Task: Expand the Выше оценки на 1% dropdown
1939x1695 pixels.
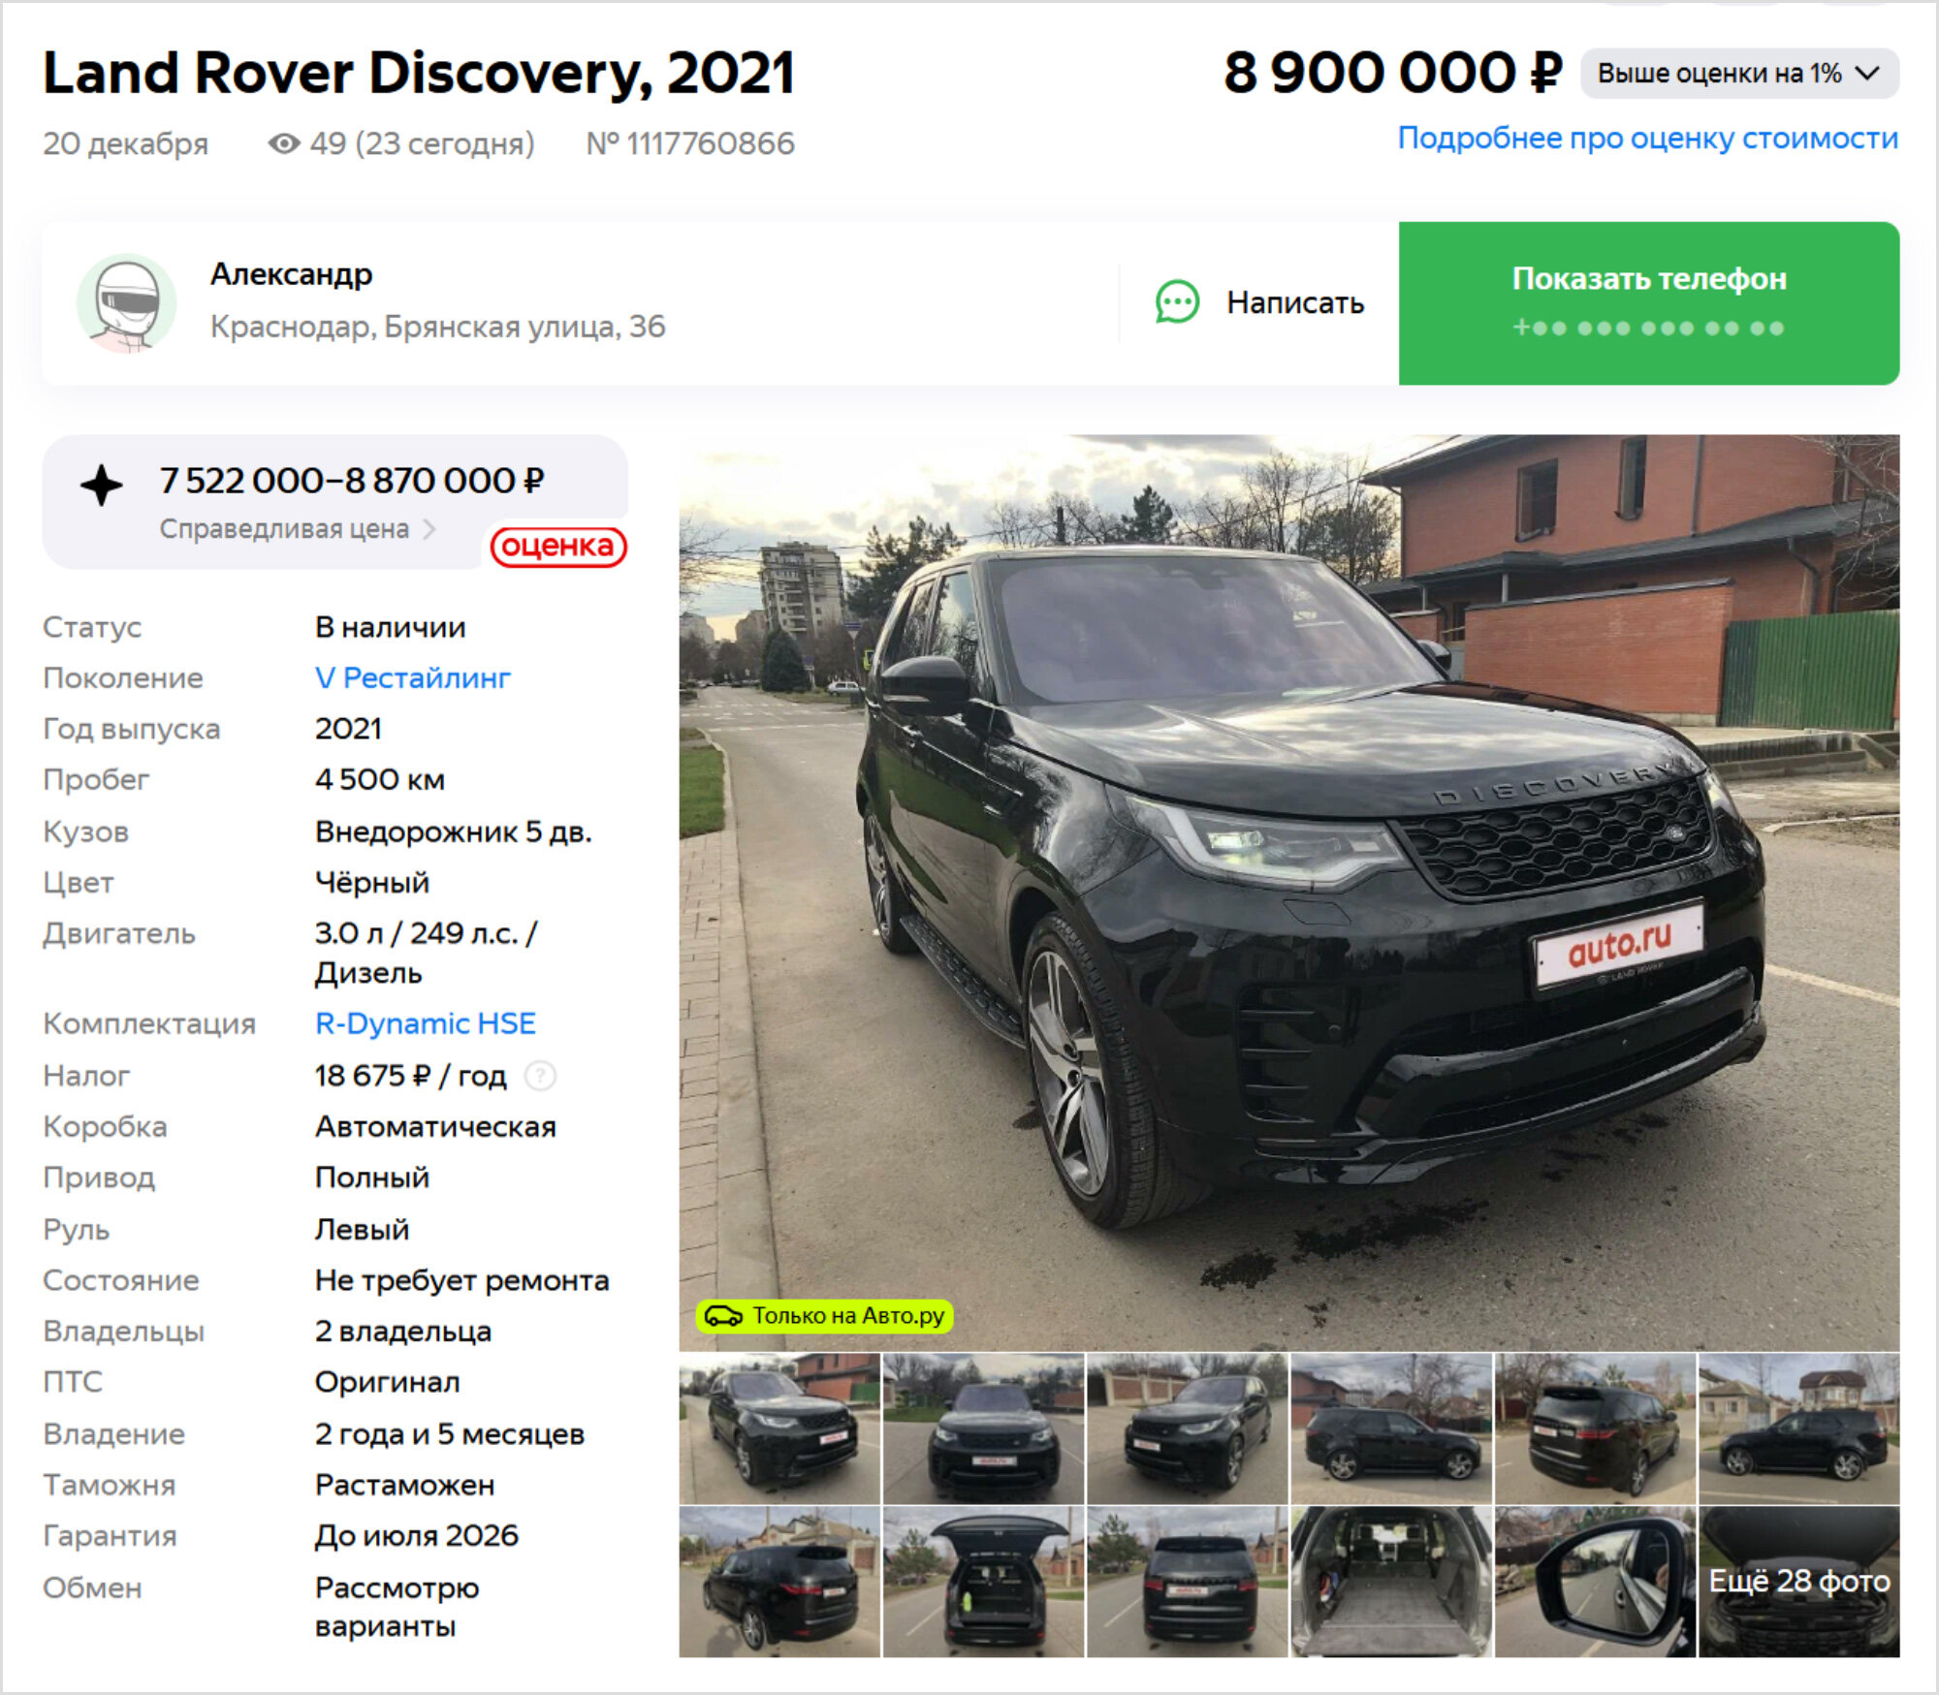Action: pos(1739,74)
